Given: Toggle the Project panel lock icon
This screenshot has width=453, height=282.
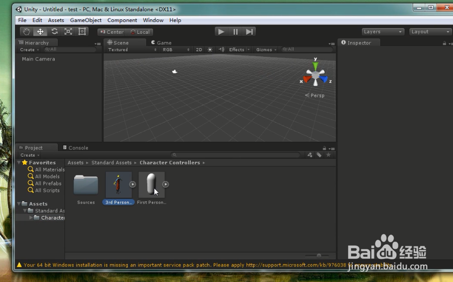Looking at the screenshot, I should tap(324, 148).
